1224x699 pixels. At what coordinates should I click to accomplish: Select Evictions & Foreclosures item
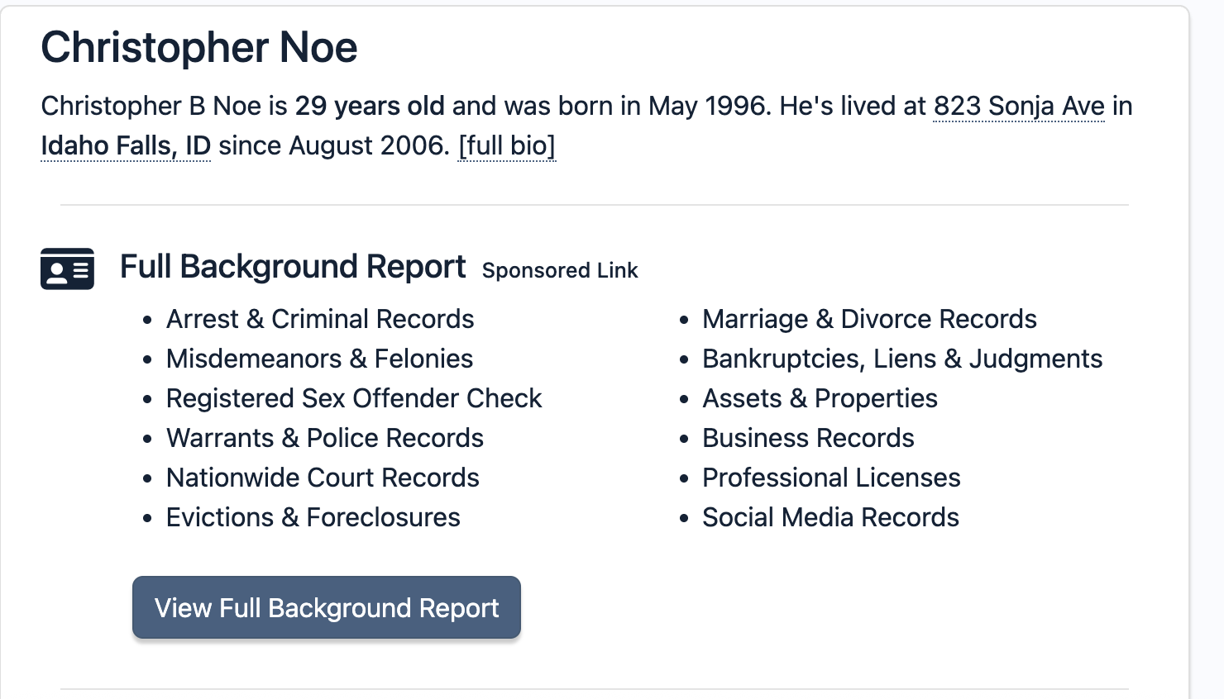tap(313, 518)
